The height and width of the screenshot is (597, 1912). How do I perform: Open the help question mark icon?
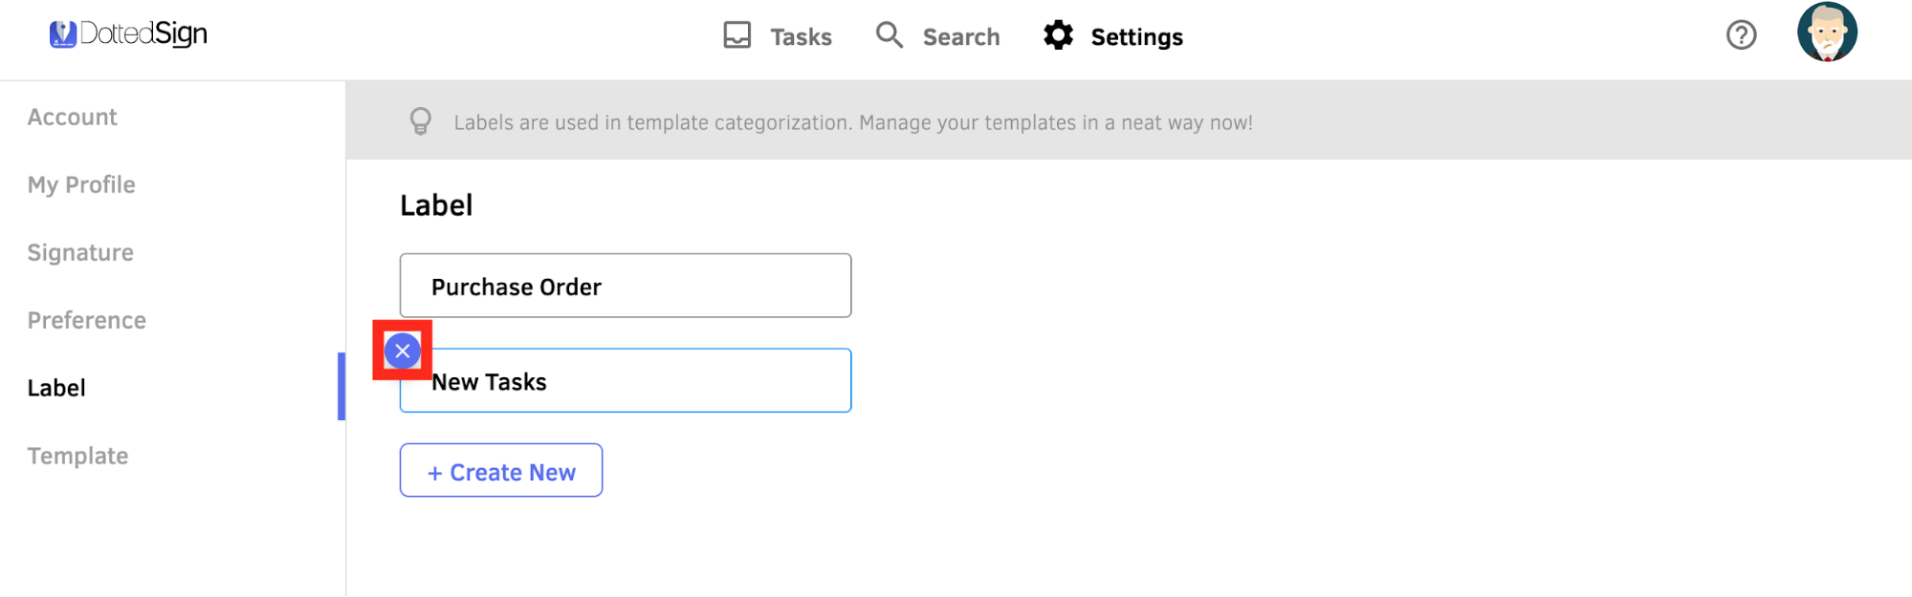pyautogui.click(x=1742, y=35)
